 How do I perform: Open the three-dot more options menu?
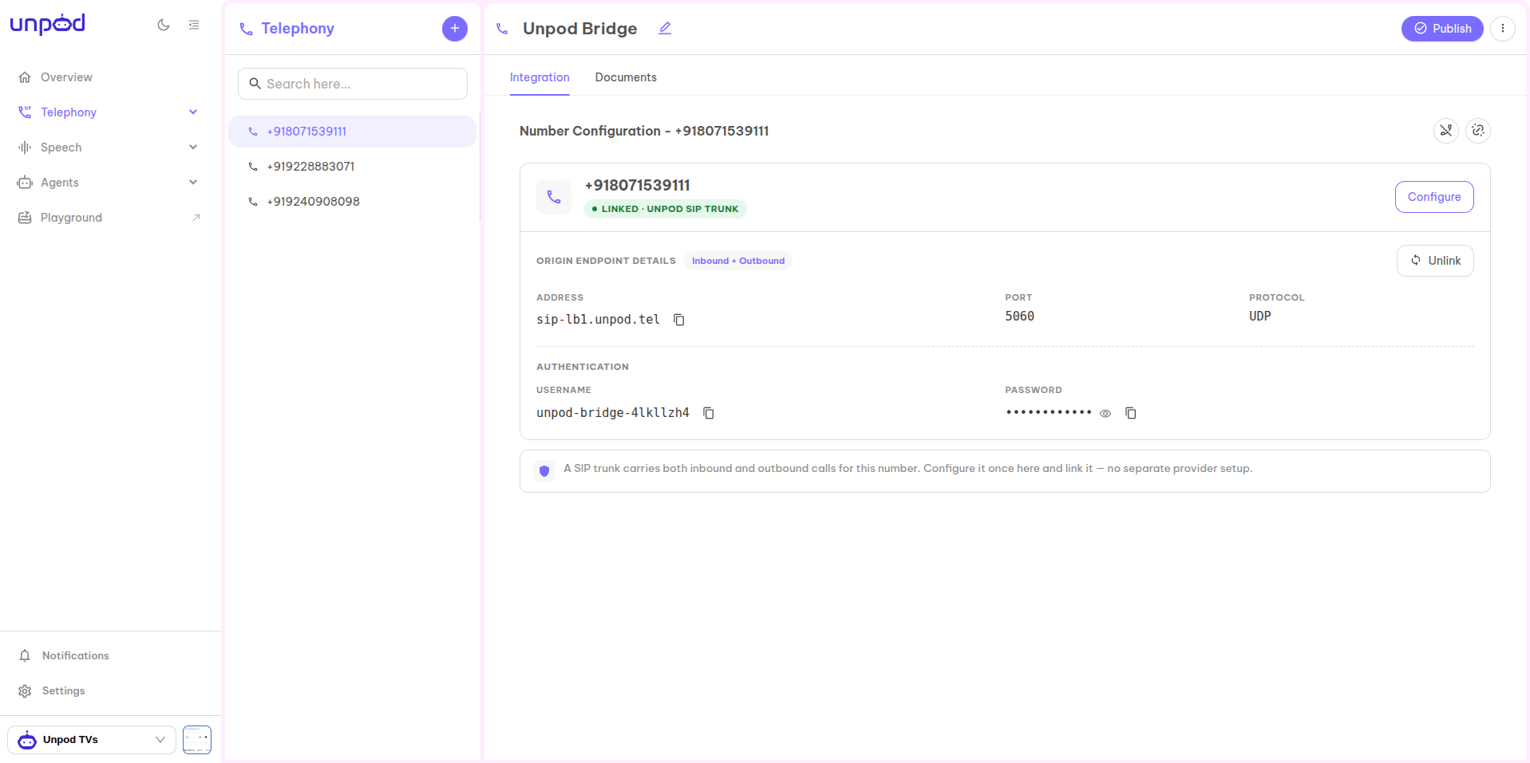1503,29
